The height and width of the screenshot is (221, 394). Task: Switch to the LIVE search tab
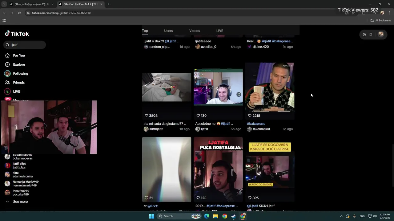(x=219, y=31)
